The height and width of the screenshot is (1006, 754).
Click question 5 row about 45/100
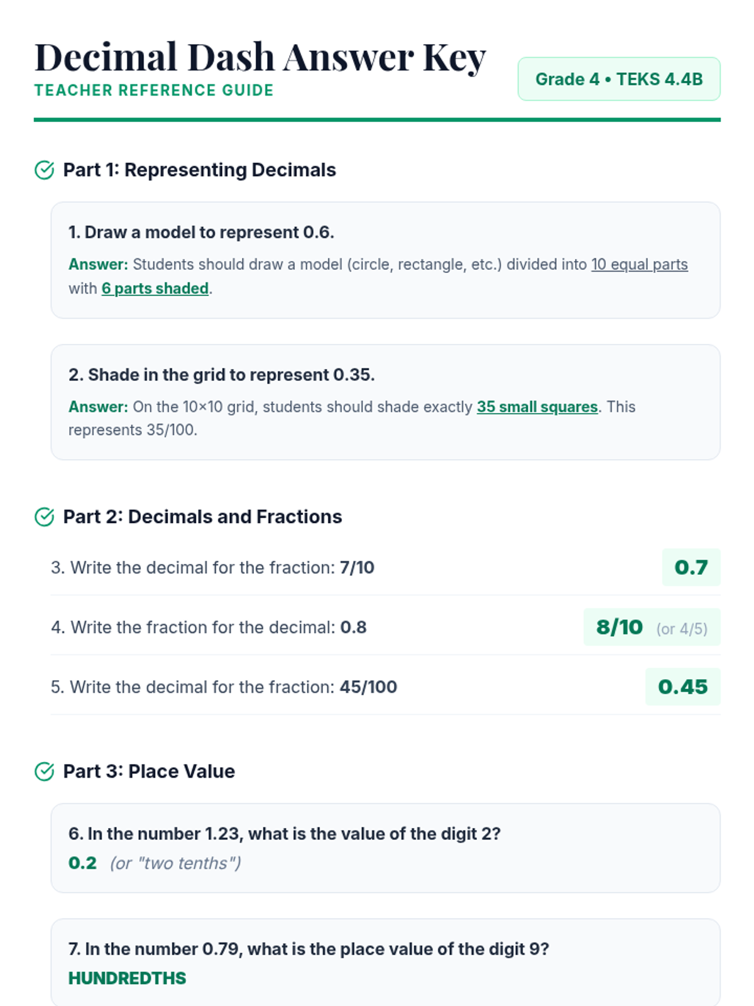point(224,687)
